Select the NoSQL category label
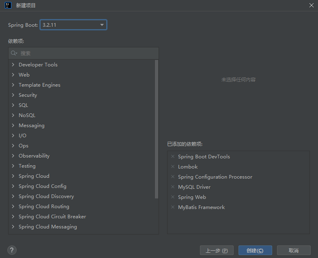The image size is (318, 258). 27,115
